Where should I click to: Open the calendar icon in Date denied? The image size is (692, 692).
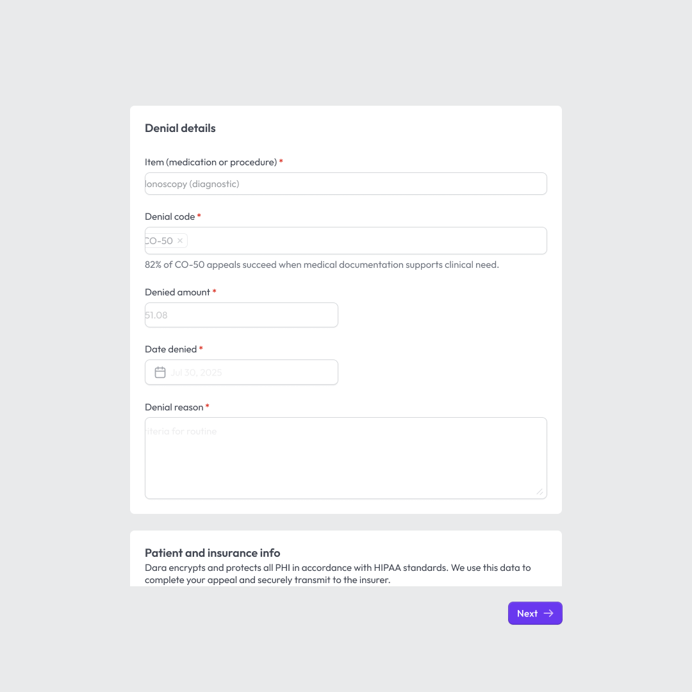tap(160, 372)
